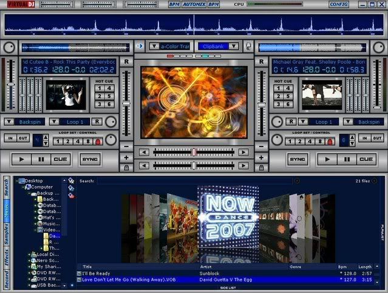Select 8-beat loop on right deck
The width and height of the screenshot is (388, 293).
click(320, 142)
